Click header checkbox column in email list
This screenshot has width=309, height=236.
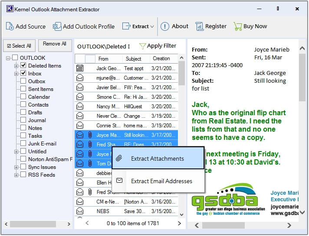point(90,59)
